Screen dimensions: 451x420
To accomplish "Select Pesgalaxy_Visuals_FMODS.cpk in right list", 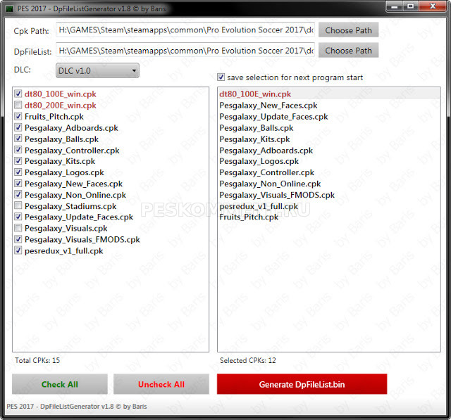I will click(329, 195).
